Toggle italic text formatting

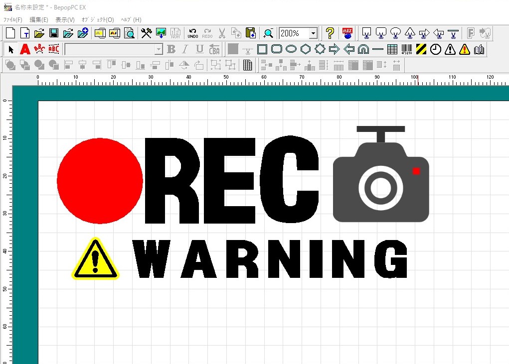click(x=185, y=49)
